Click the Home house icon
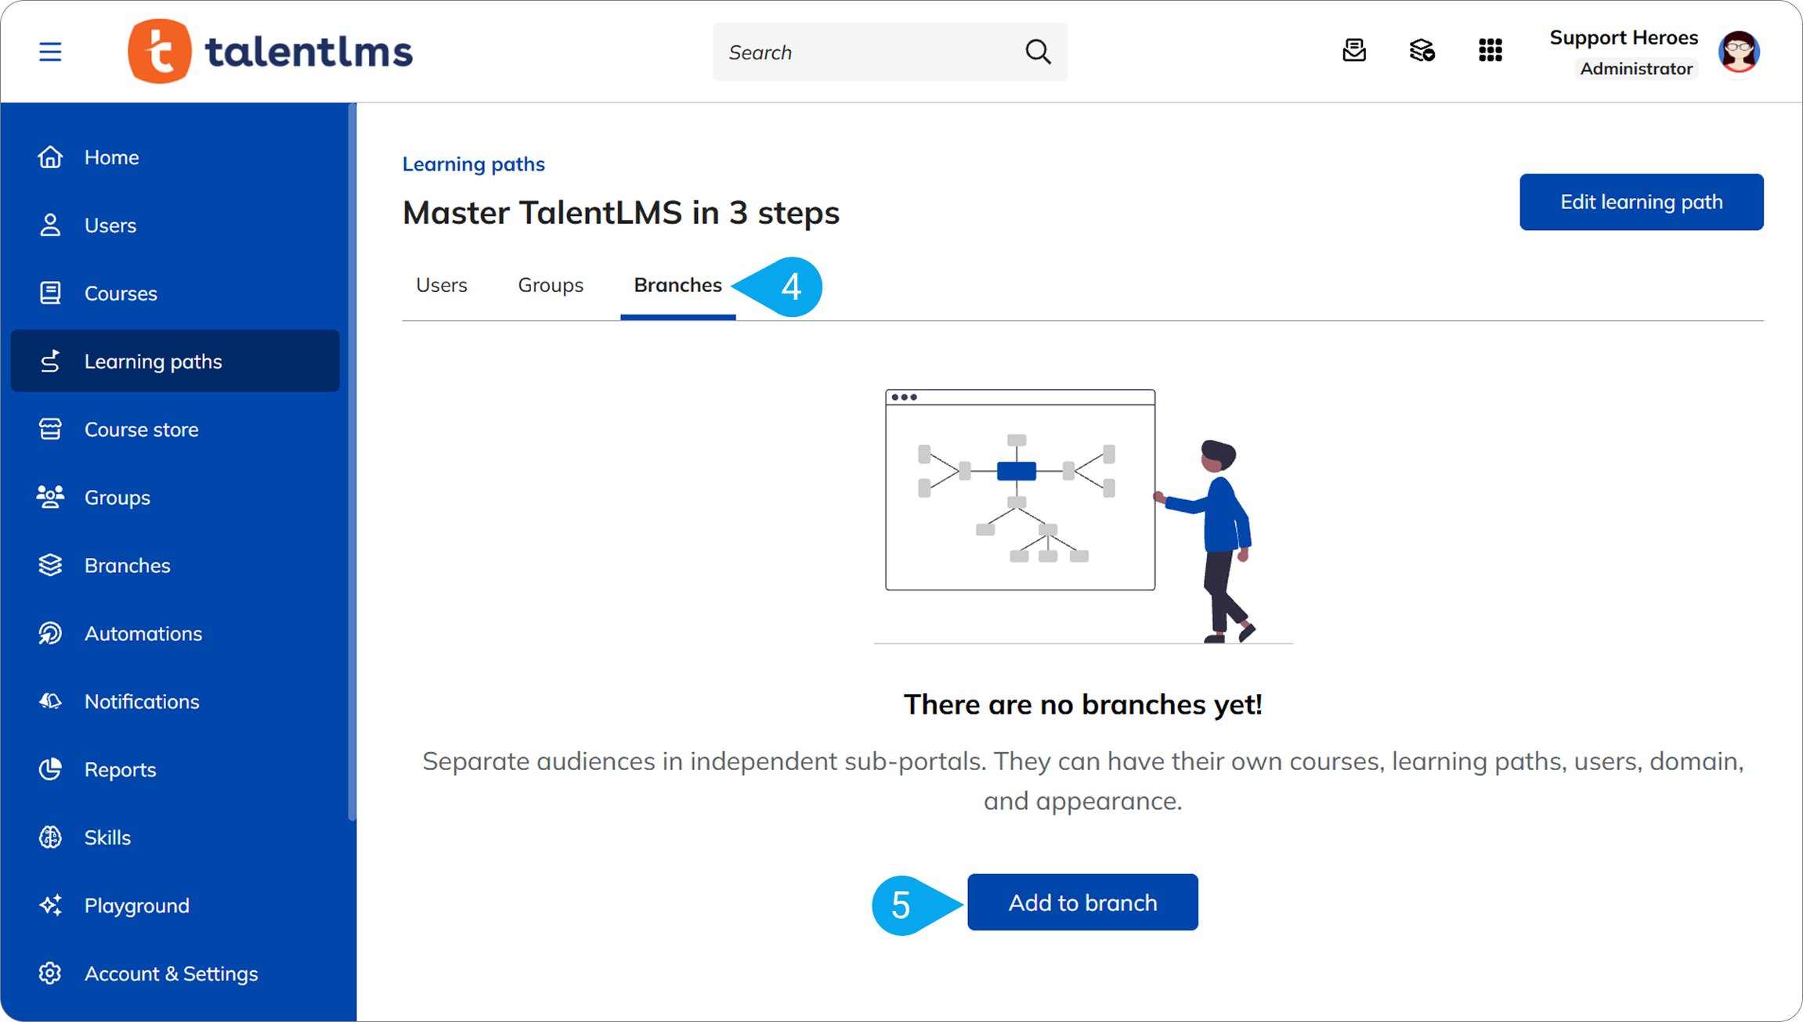The height and width of the screenshot is (1022, 1803). coord(50,157)
